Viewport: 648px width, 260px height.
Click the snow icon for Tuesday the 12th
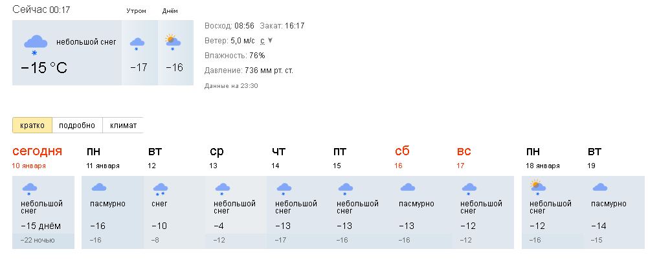(x=161, y=189)
